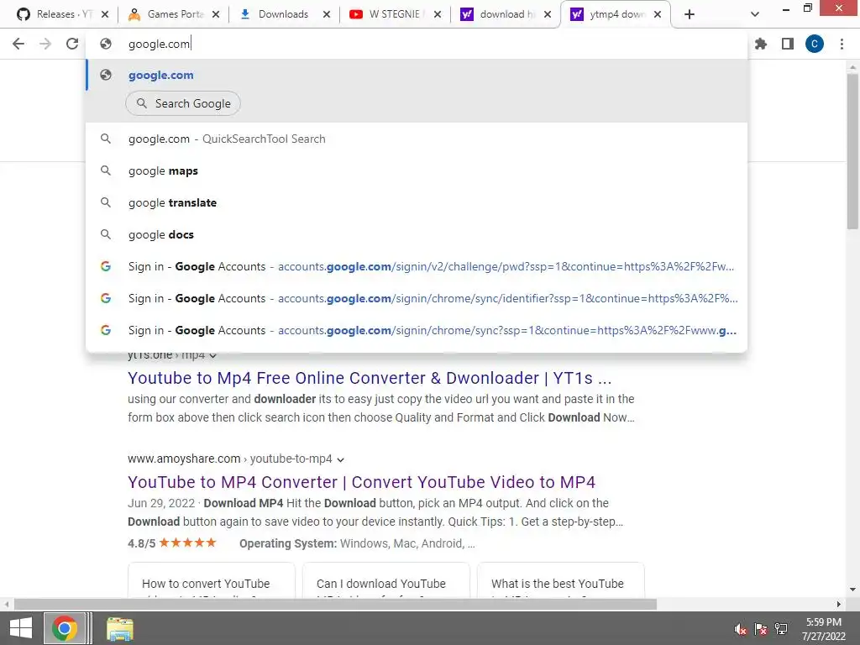Viewport: 860px width, 645px height.
Task: Click magnifier icon beside google maps
Action: (x=106, y=170)
